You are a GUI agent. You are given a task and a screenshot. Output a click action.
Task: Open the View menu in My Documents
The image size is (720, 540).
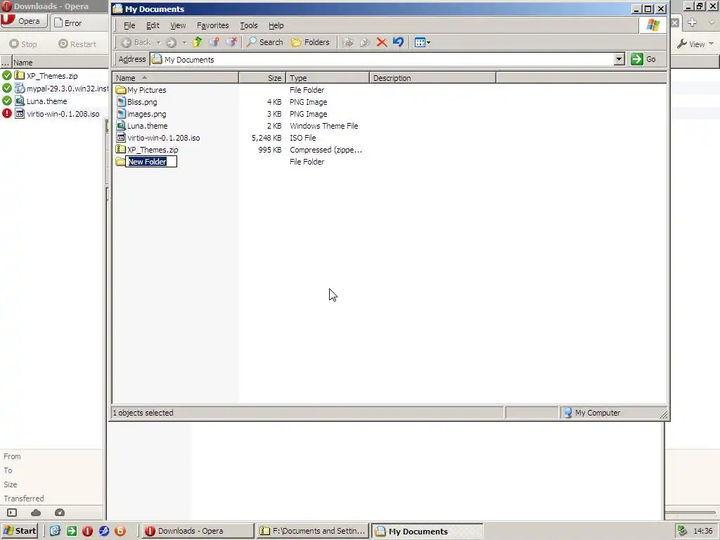(178, 25)
